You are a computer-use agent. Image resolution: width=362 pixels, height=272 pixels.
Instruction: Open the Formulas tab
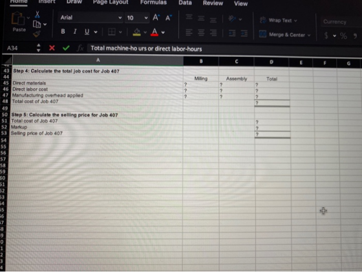coord(154,3)
